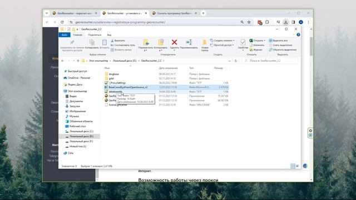Switch to Скачать программу GeoRecounter tab

(174, 13)
